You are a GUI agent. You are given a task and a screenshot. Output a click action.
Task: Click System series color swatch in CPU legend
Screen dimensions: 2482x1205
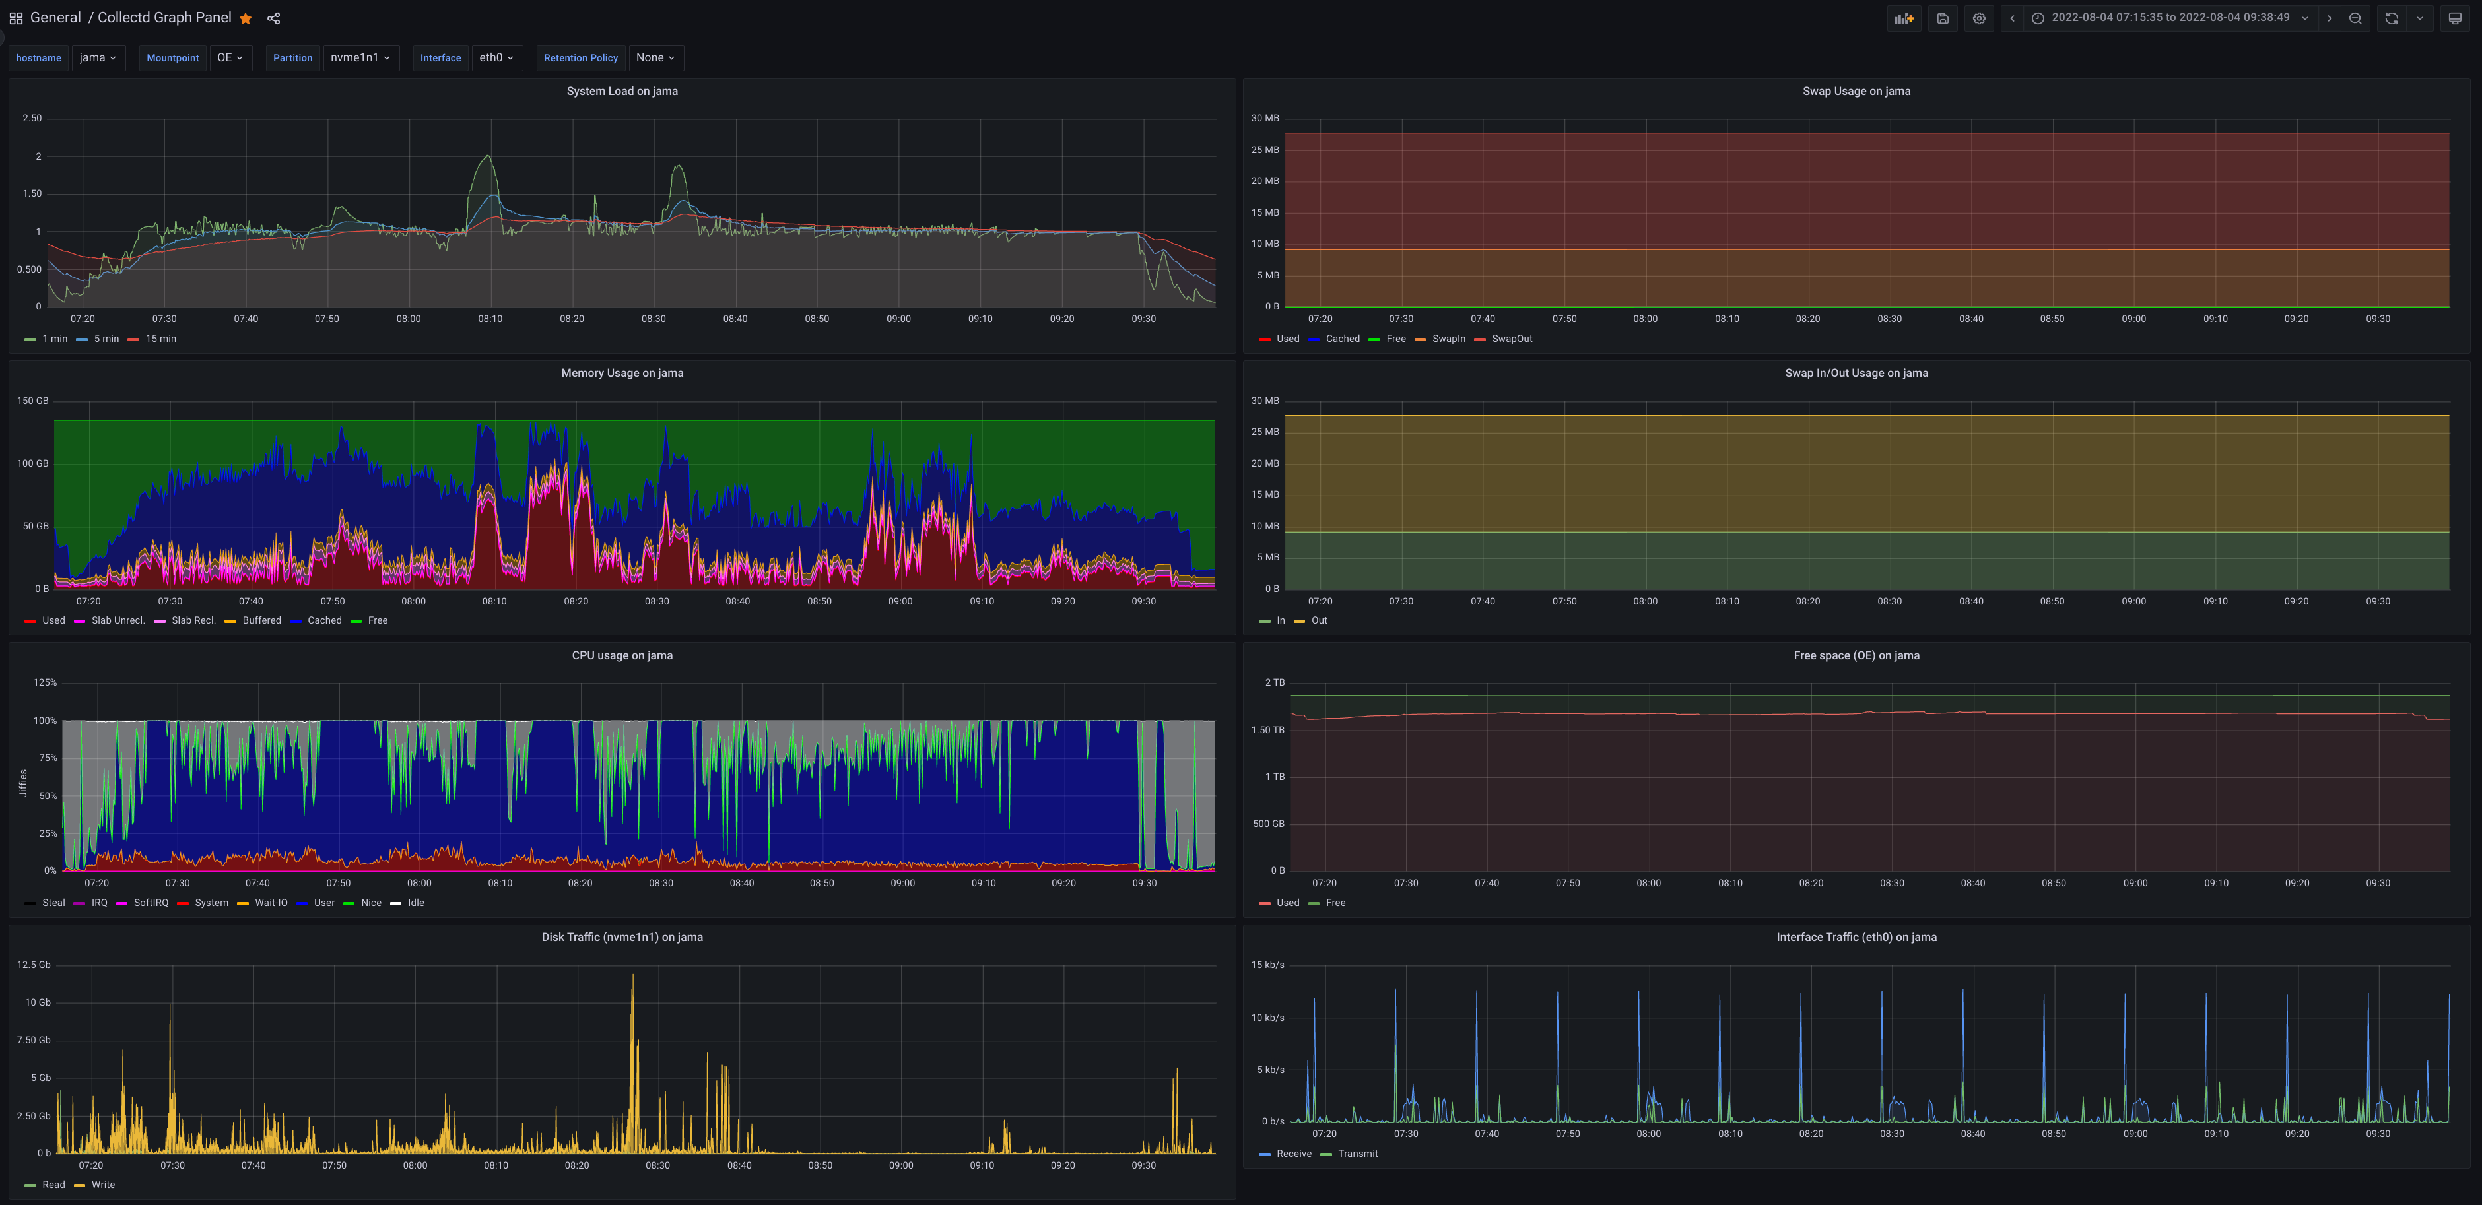(x=183, y=903)
